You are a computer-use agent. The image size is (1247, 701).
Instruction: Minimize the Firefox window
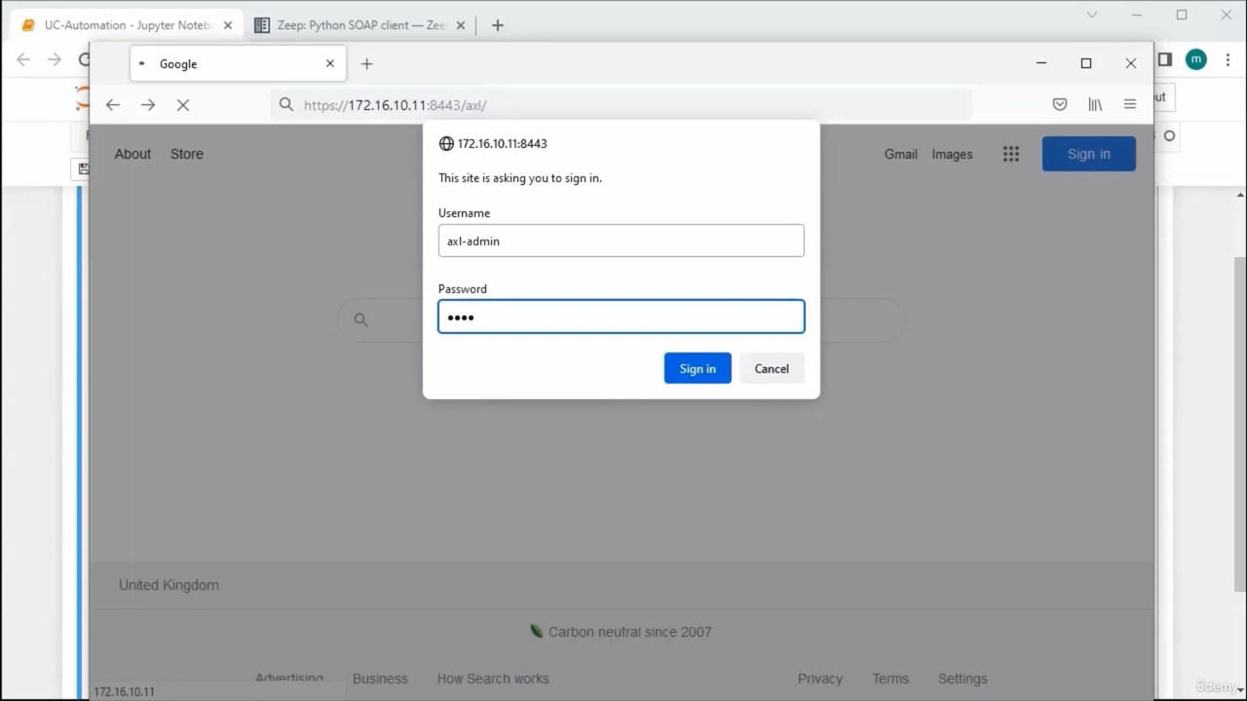pyautogui.click(x=1041, y=63)
